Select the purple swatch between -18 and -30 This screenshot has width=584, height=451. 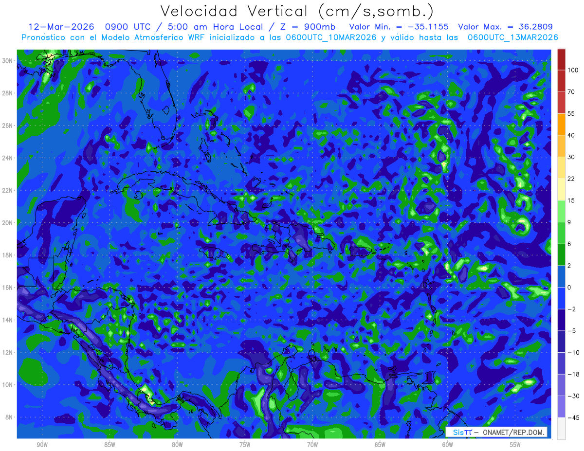[561, 385]
